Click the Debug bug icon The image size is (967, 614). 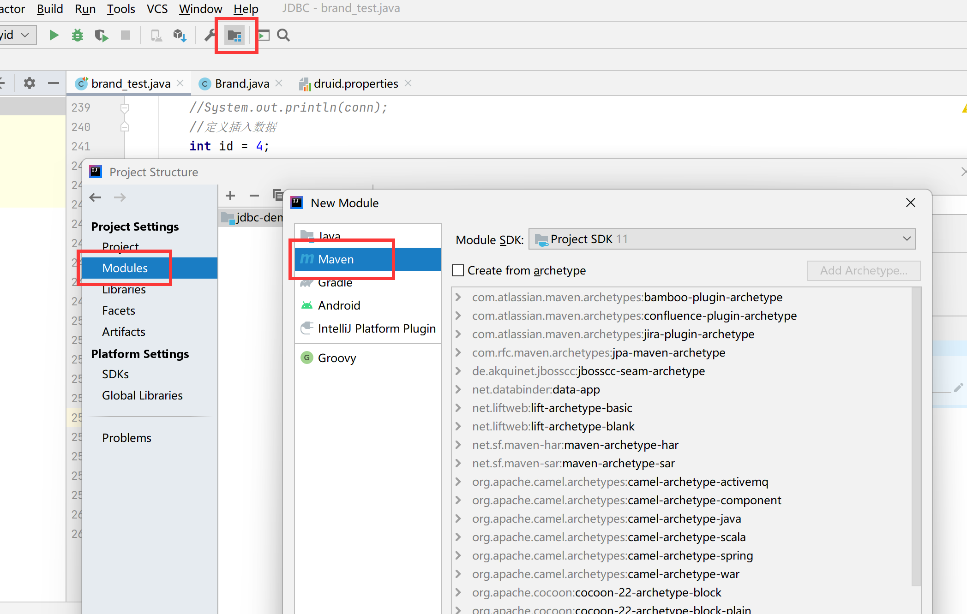pyautogui.click(x=78, y=35)
